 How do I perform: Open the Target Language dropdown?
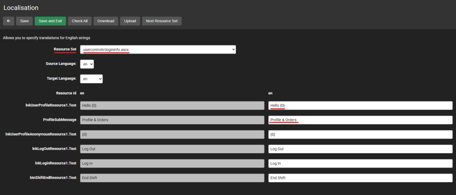pyautogui.click(x=91, y=79)
